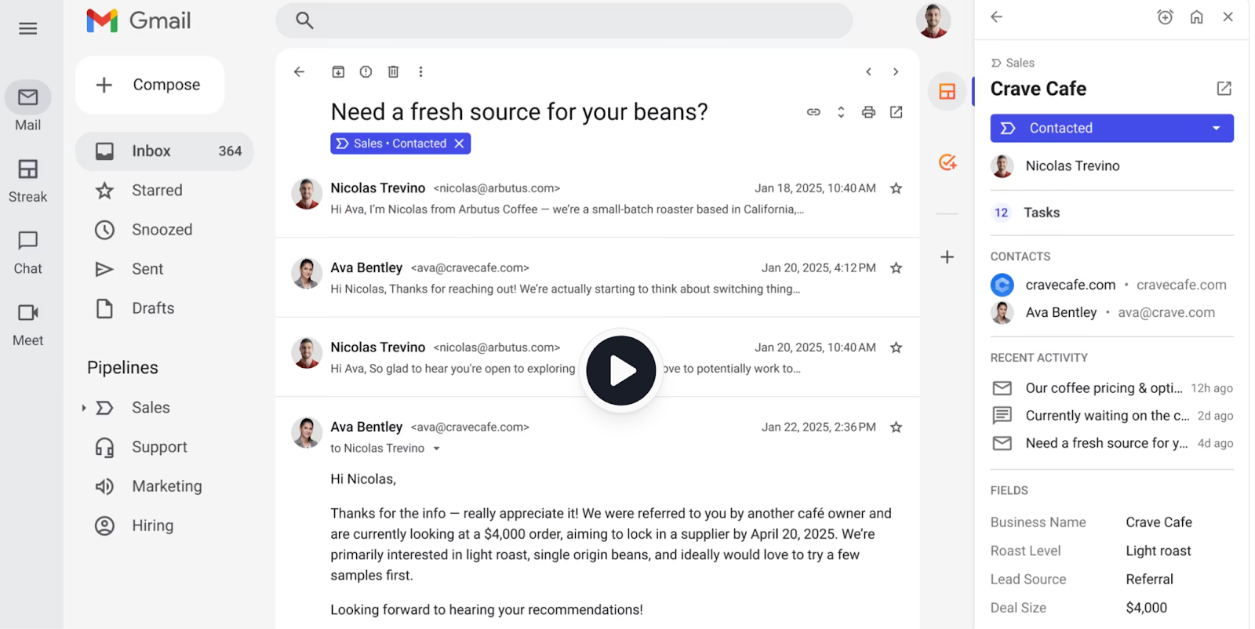This screenshot has height=629, width=1255.
Task: Edit the Business Name field value
Action: 1159,522
